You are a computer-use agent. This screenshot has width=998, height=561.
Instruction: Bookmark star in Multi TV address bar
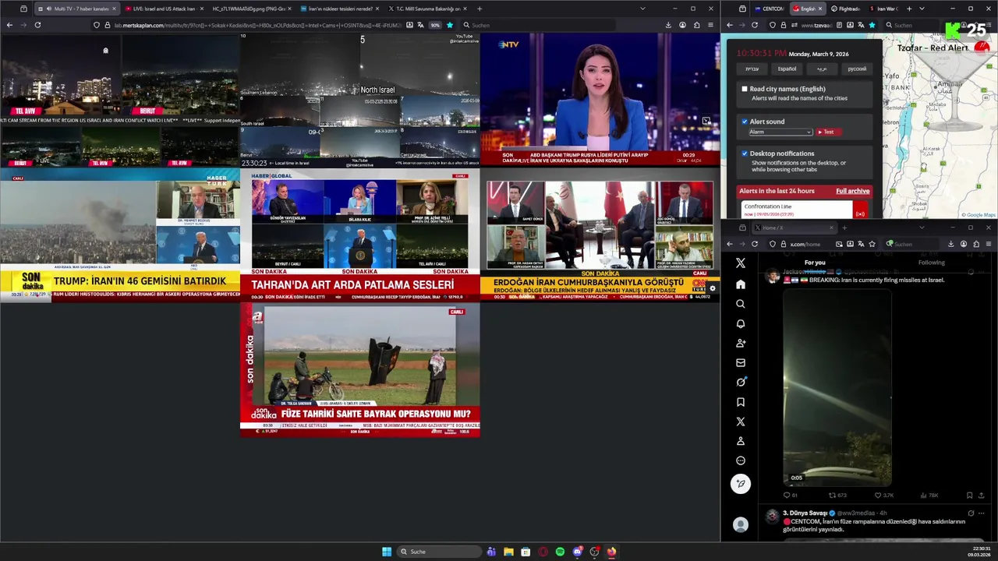(x=450, y=25)
